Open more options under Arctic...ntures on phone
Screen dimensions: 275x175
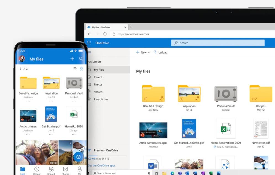coord(28,134)
